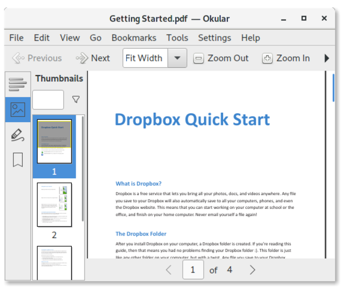Click the Zoom Out toolbar button

pyautogui.click(x=221, y=58)
